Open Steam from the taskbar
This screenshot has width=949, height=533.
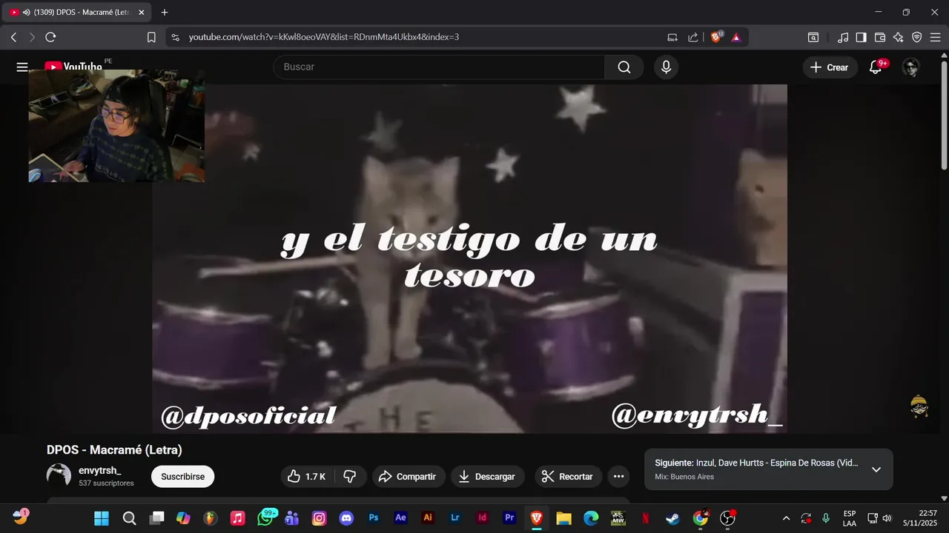(672, 518)
